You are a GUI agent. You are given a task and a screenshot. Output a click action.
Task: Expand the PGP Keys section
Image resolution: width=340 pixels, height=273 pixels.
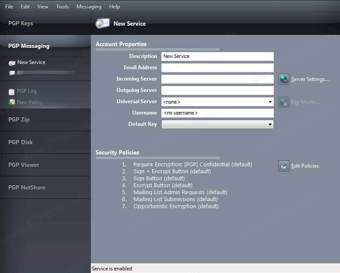coord(45,23)
